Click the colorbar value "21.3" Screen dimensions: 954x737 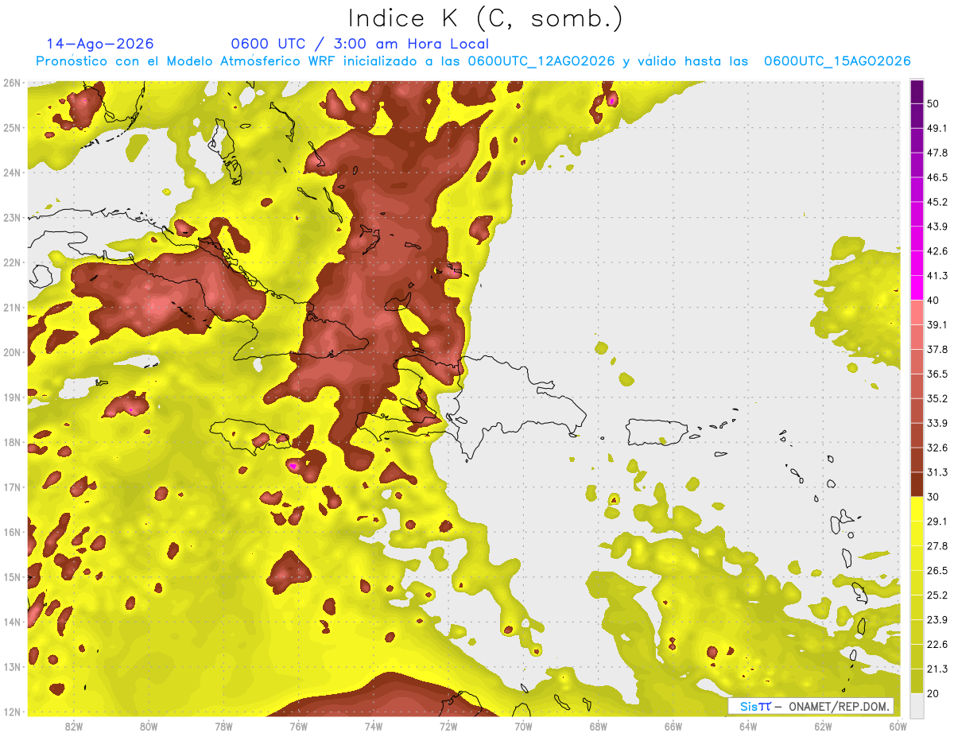(x=937, y=669)
